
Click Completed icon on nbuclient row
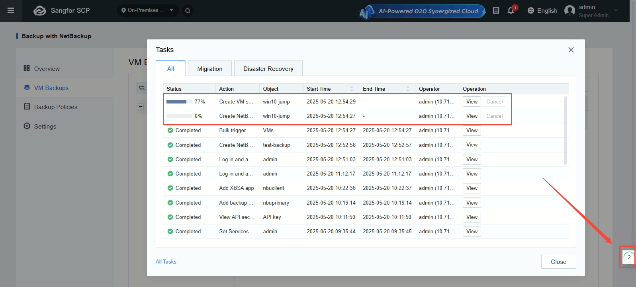(x=170, y=188)
